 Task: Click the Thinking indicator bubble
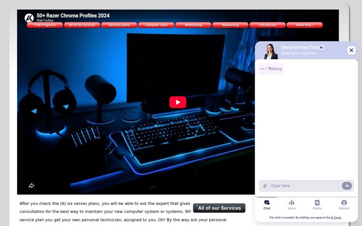pos(271,69)
